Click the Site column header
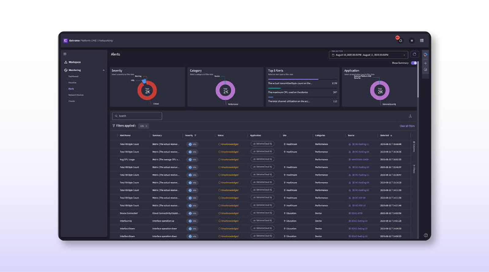Image resolution: width=489 pixels, height=272 pixels. 285,135
